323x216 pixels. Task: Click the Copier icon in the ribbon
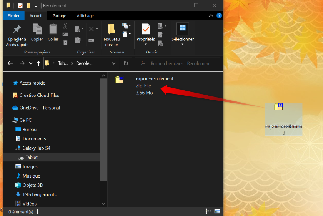tap(37, 29)
